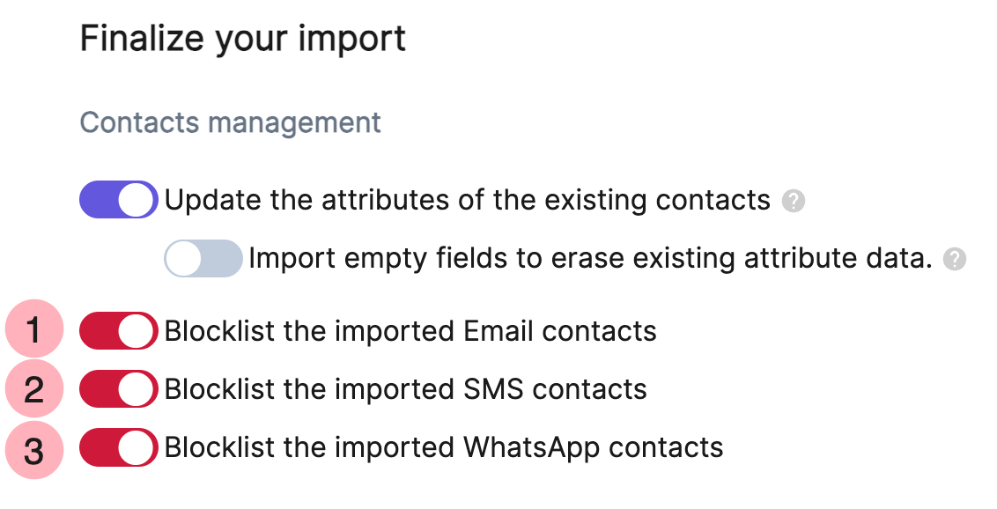
Task: Click the "Blocklist the imported Email contacts" label
Action: point(410,330)
